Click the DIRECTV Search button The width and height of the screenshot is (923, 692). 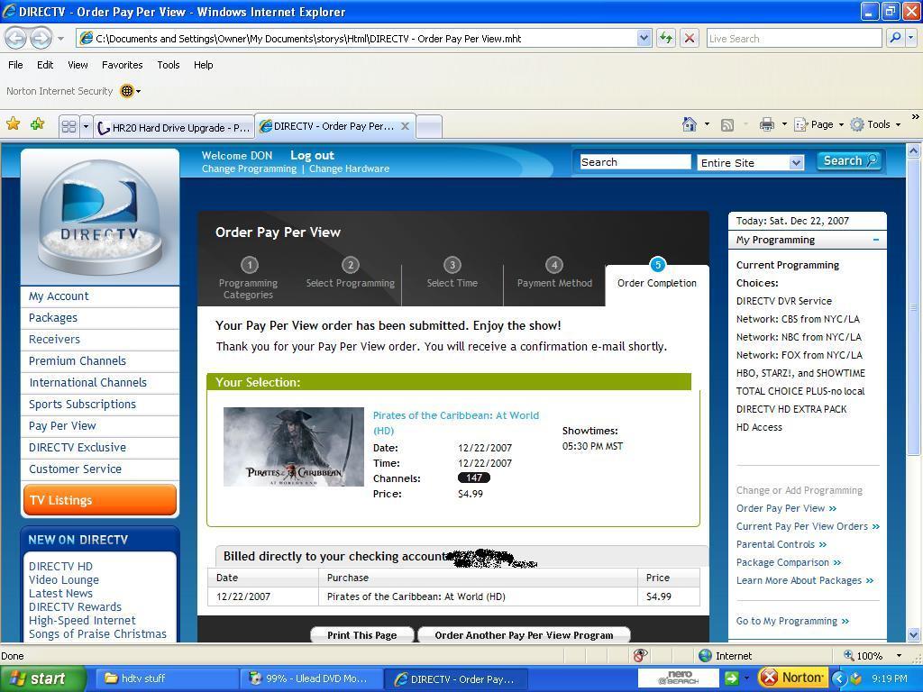[x=849, y=160]
